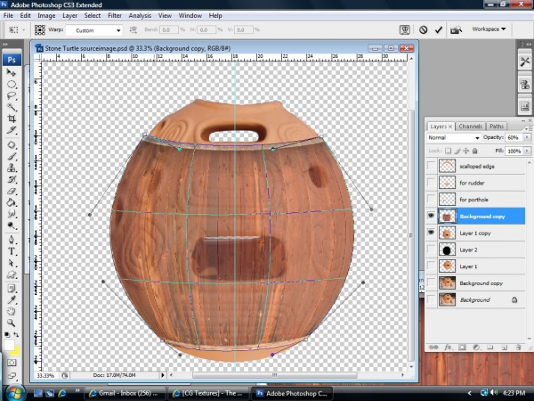This screenshot has width=534, height=401.
Task: Open the Analysis menu
Action: [x=140, y=16]
